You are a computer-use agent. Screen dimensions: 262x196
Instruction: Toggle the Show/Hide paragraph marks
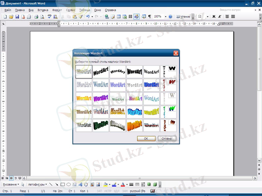[x=150, y=16]
